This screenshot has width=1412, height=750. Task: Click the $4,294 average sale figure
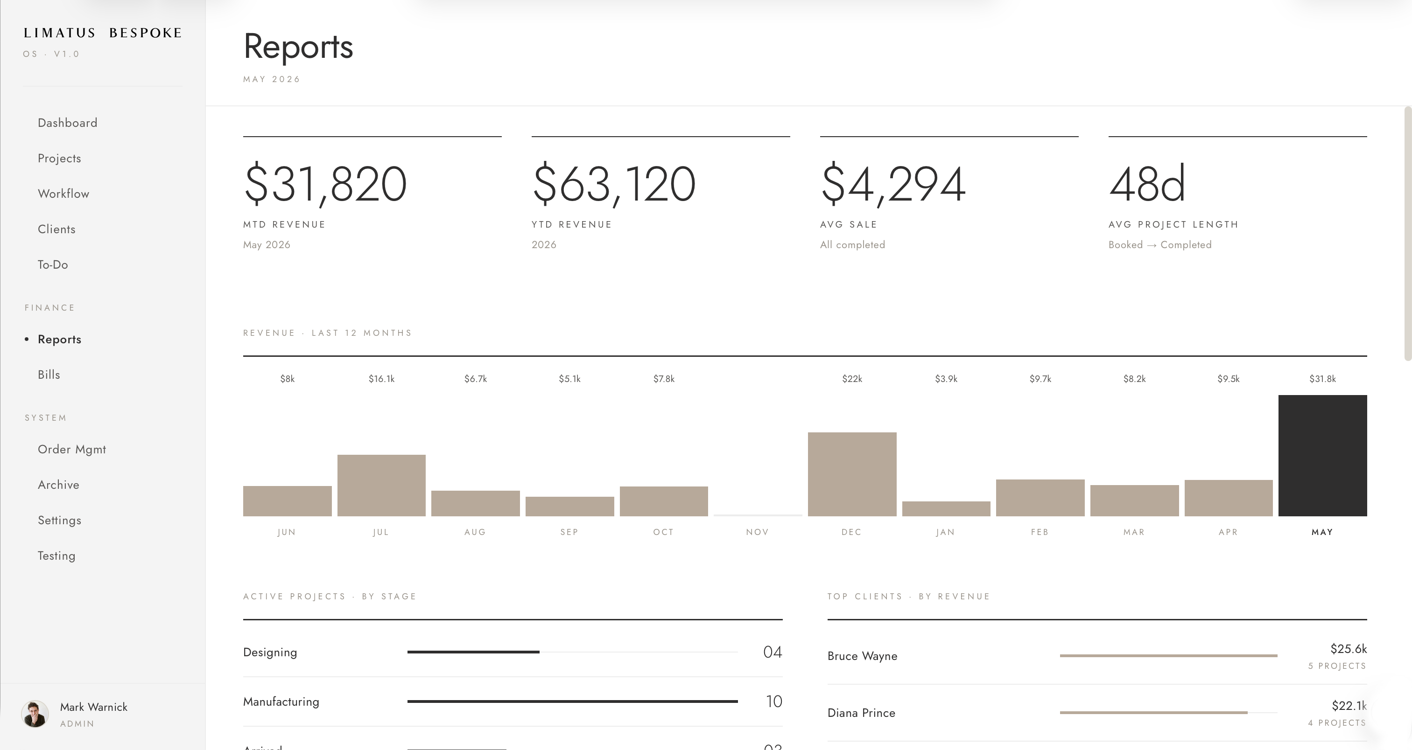point(893,183)
